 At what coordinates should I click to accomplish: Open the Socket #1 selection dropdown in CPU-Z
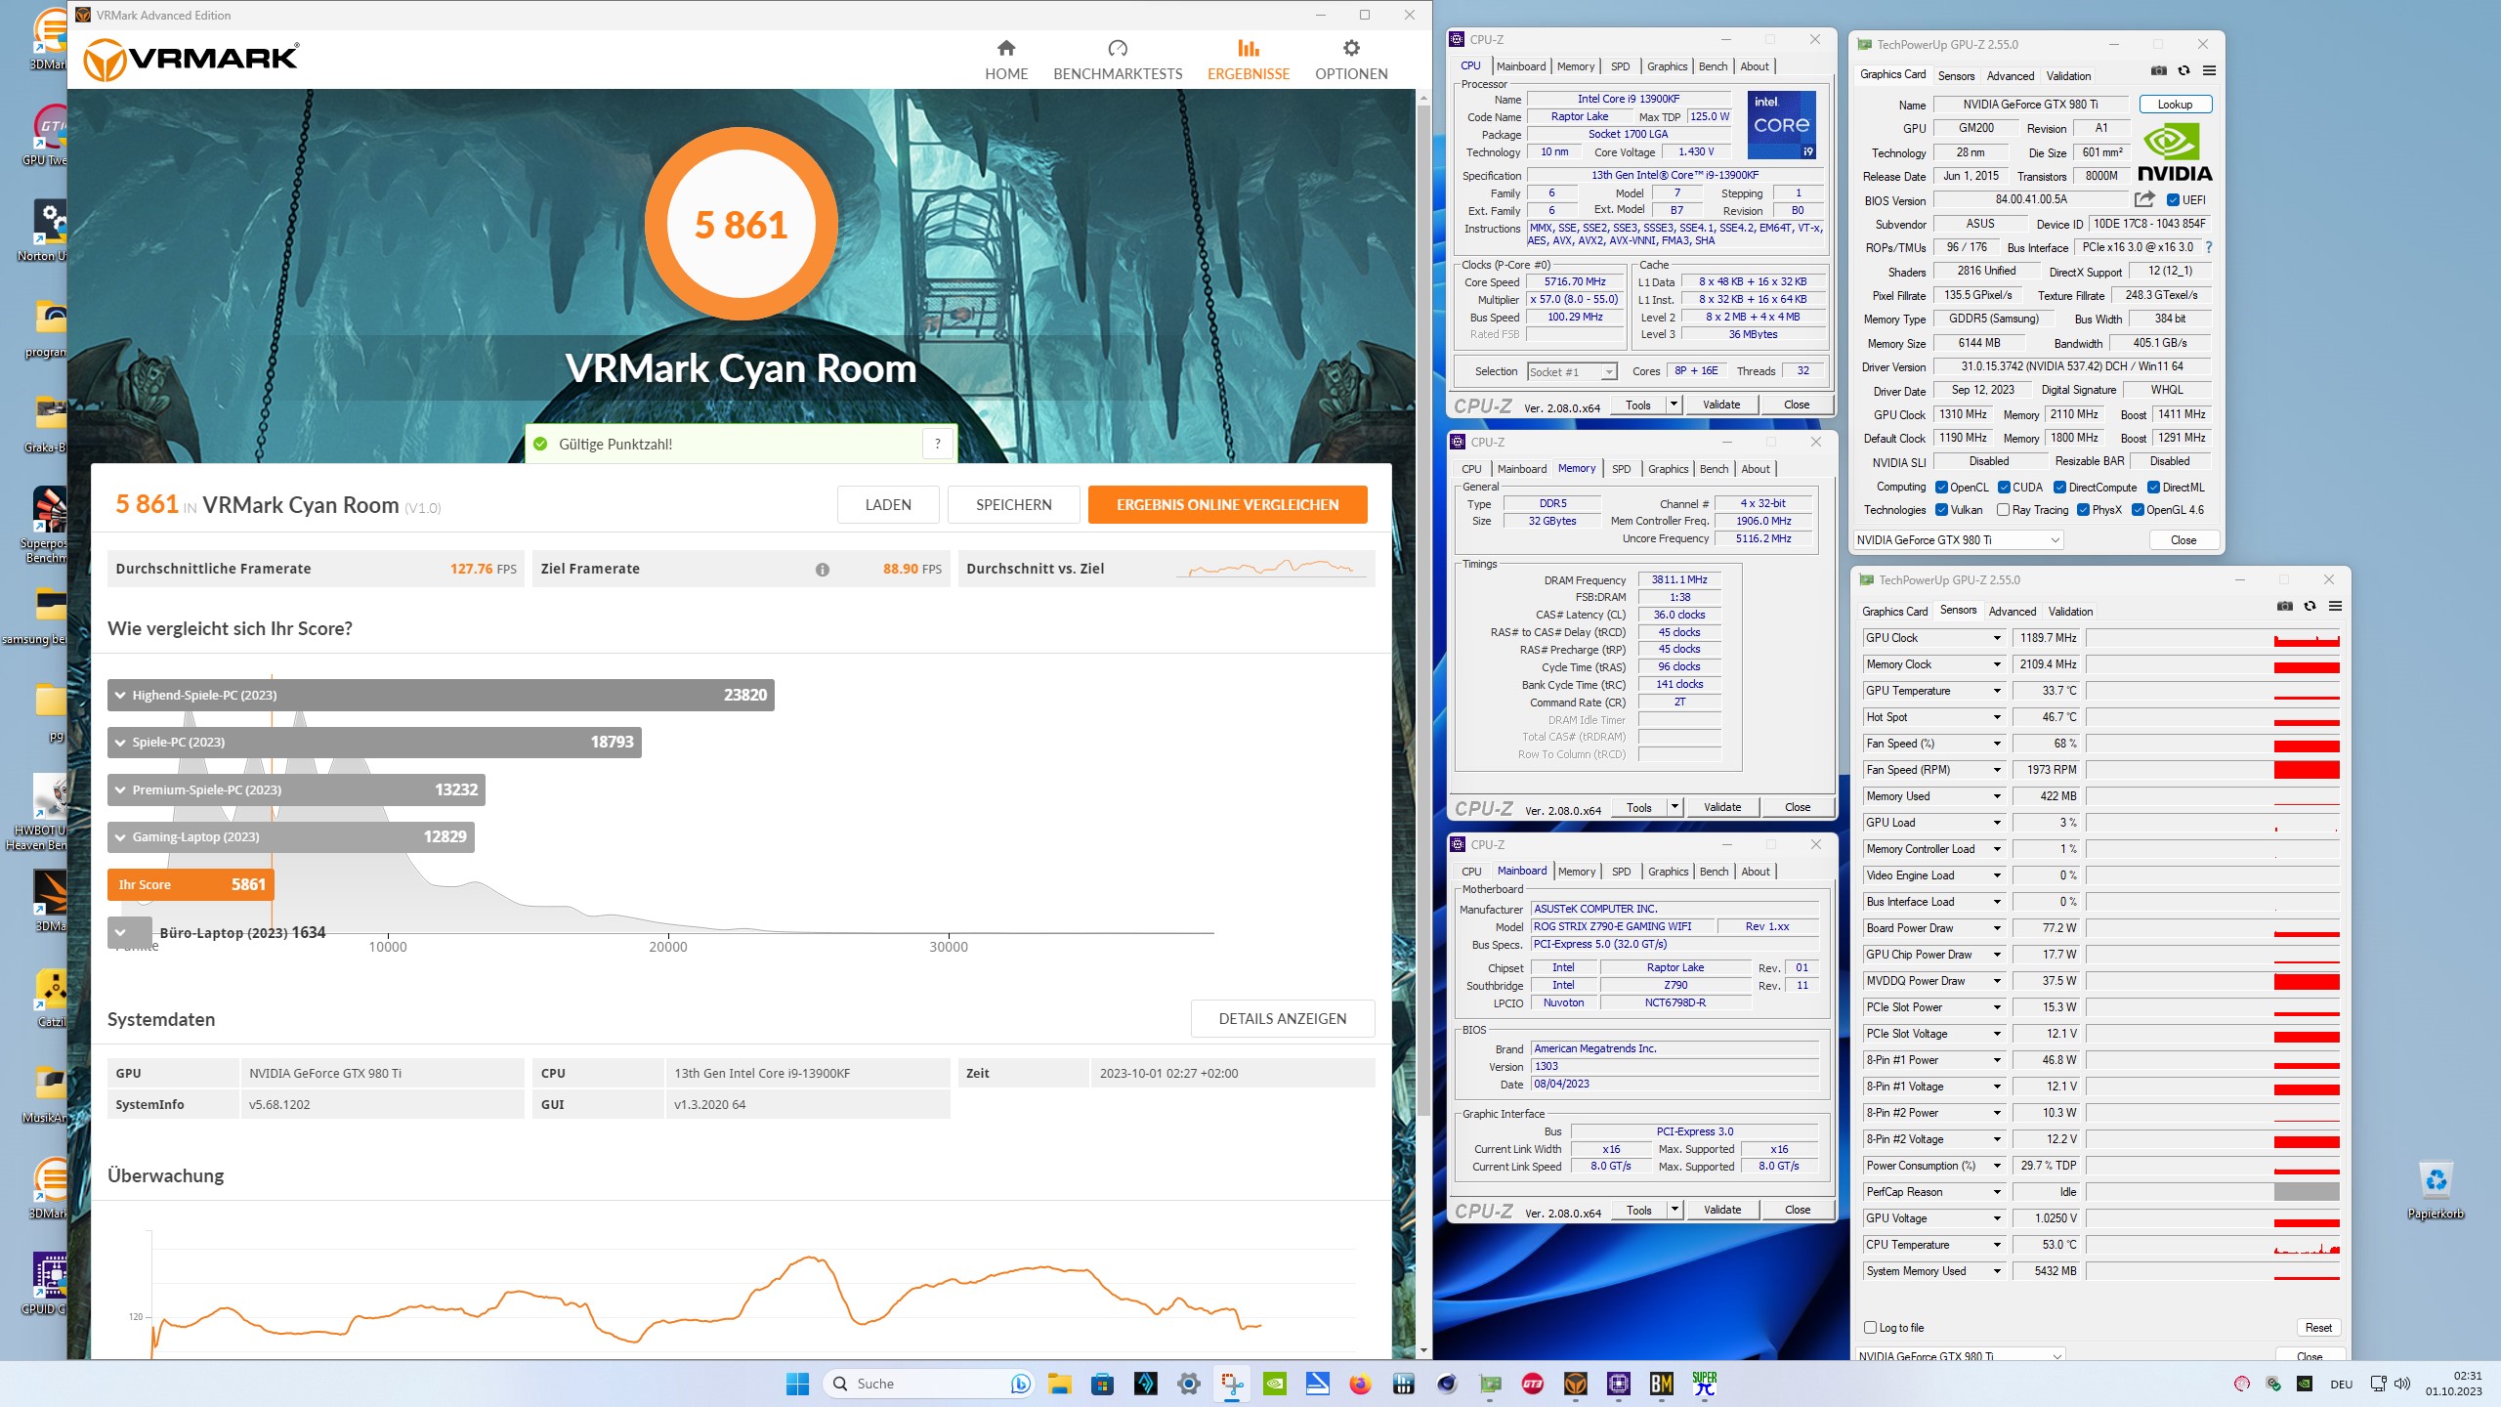1573,372
